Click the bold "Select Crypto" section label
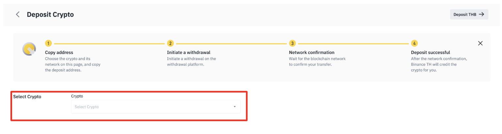Viewport: 502px width, 134px height. [x=27, y=97]
